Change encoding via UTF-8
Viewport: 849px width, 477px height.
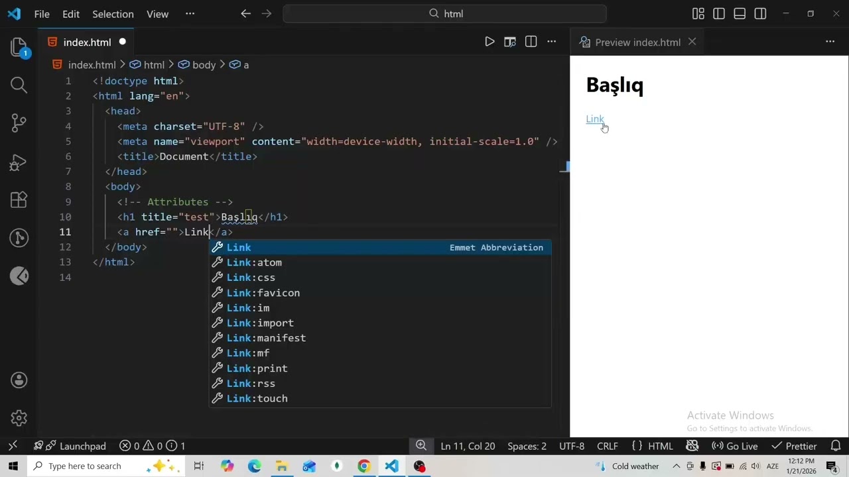tap(572, 446)
